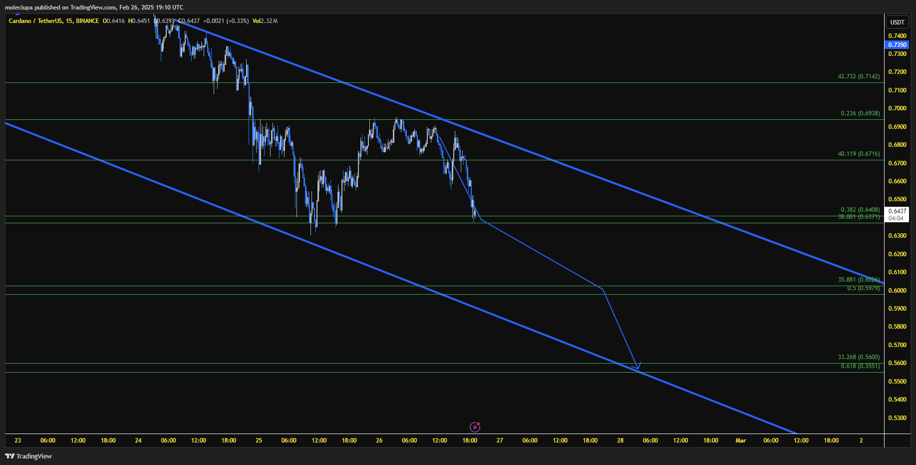Click the date label 26 on time axis
This screenshot has height=465, width=916.
[379, 441]
